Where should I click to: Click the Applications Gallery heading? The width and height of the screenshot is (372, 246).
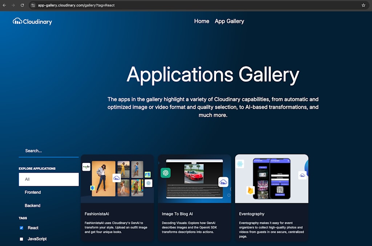(213, 75)
